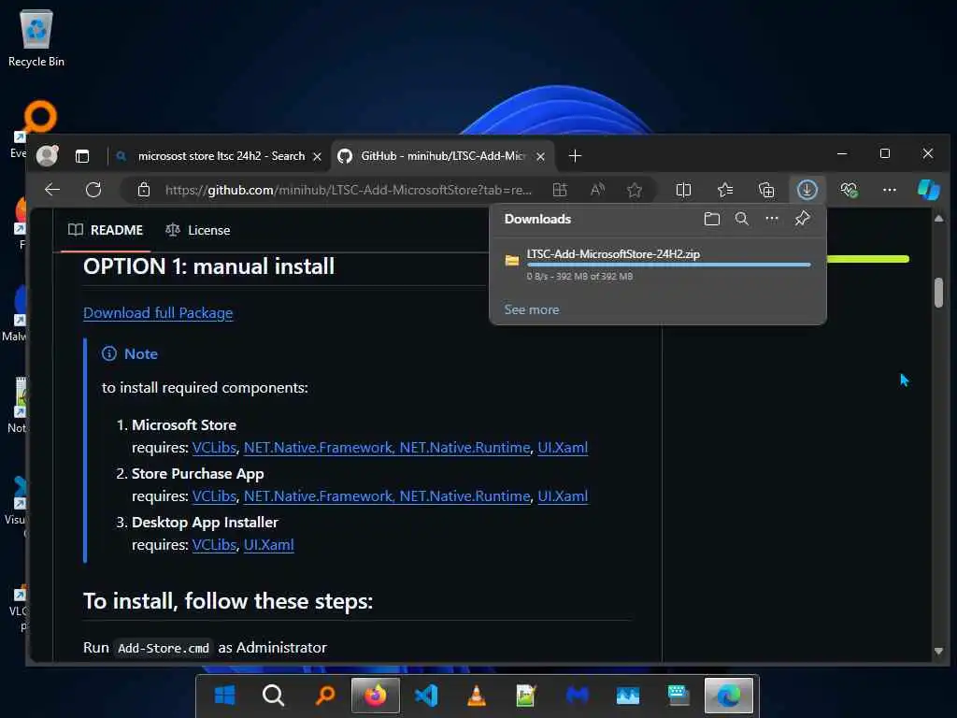Open taskbar Search magnifier

click(x=273, y=695)
